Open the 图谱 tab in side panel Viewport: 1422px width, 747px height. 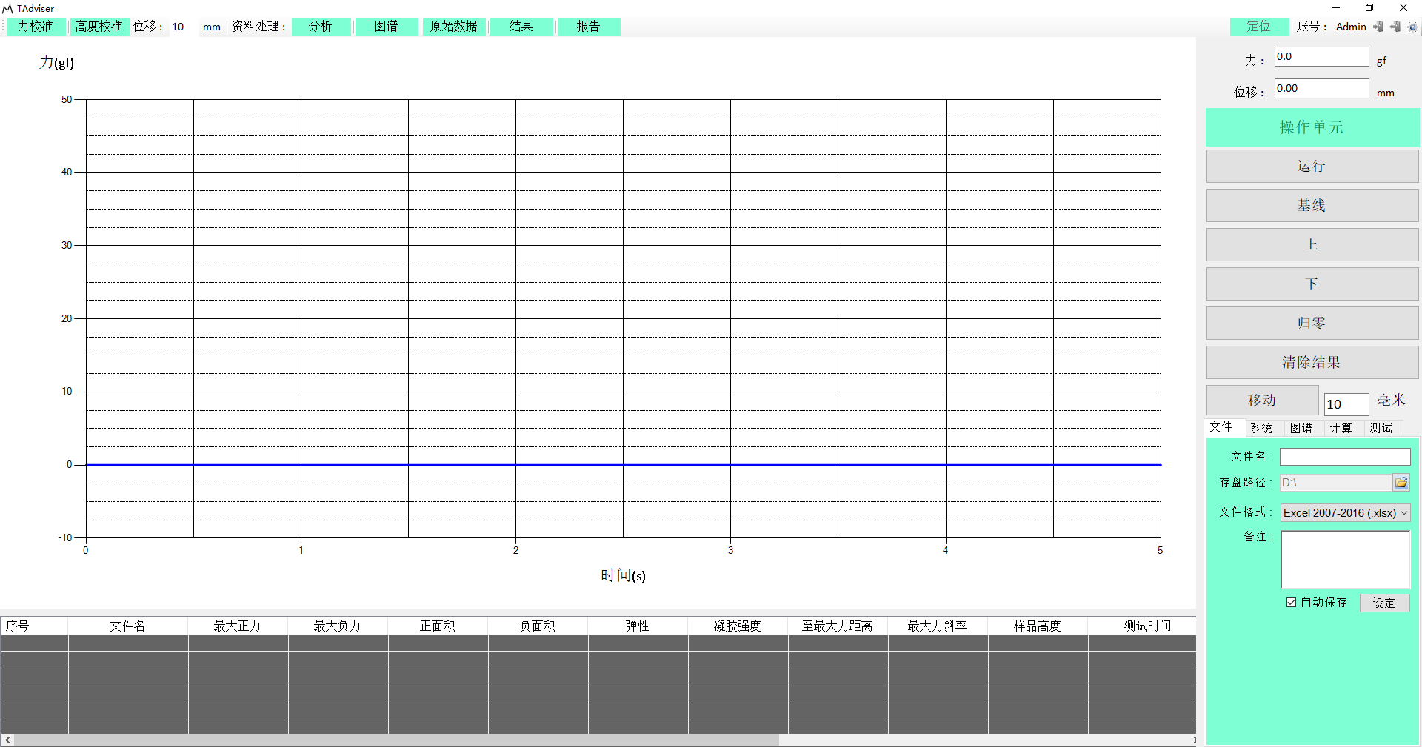pos(1301,428)
